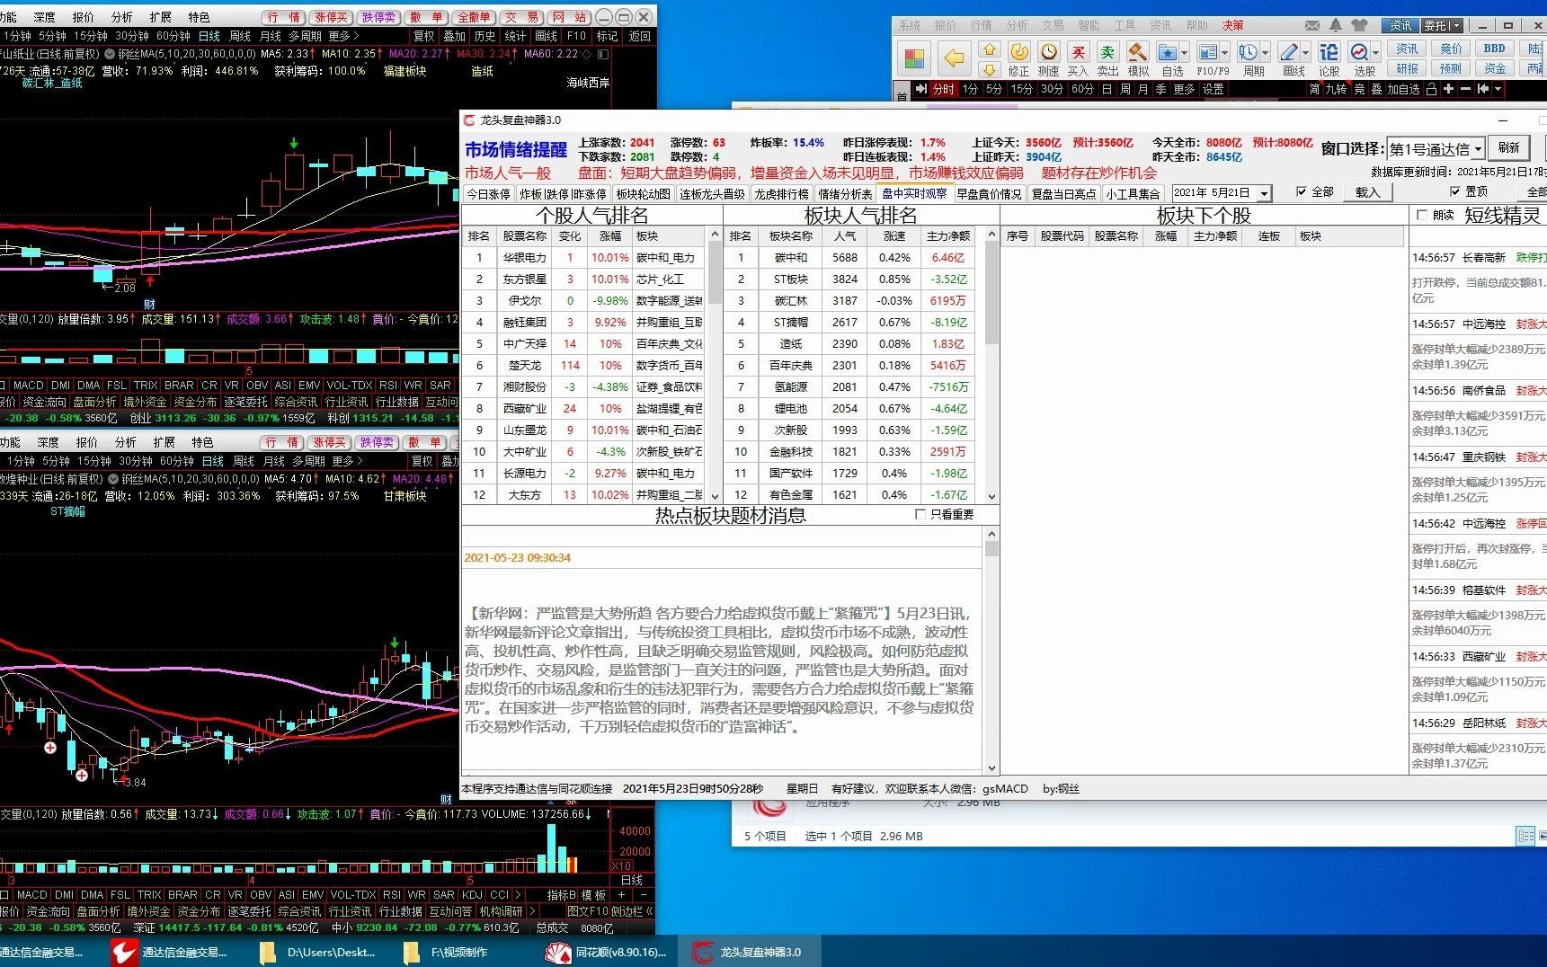
Task: Click the shirt skin icon
Action: tap(1359, 25)
